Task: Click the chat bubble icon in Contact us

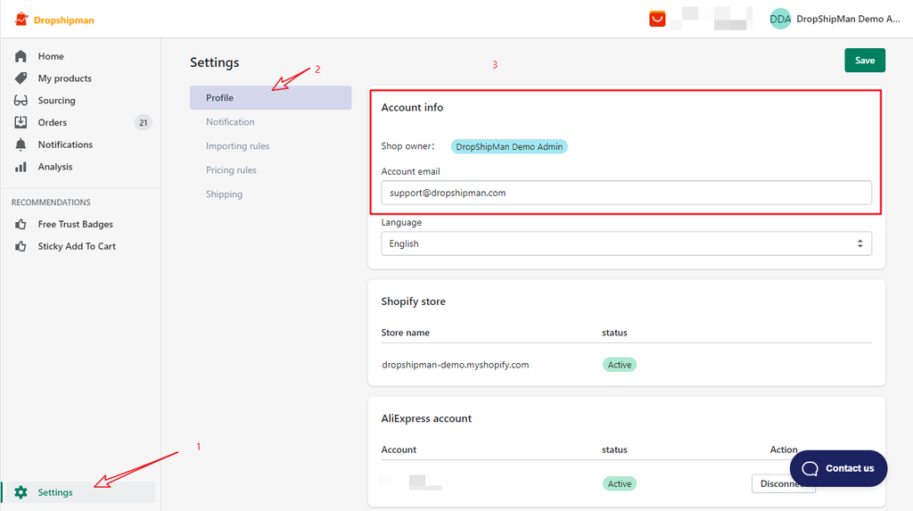Action: point(810,468)
